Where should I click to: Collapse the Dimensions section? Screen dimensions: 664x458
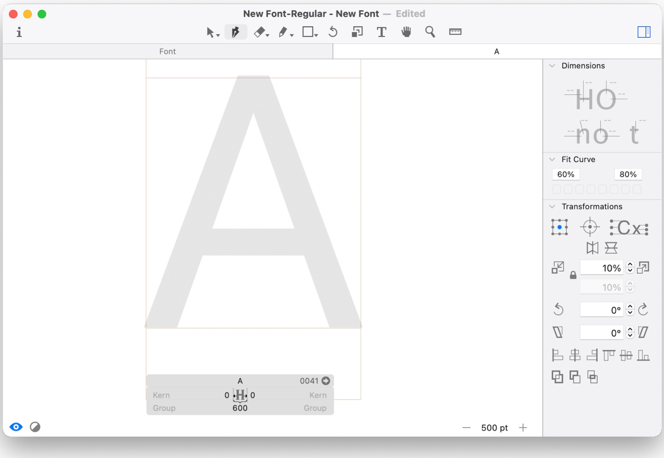552,66
